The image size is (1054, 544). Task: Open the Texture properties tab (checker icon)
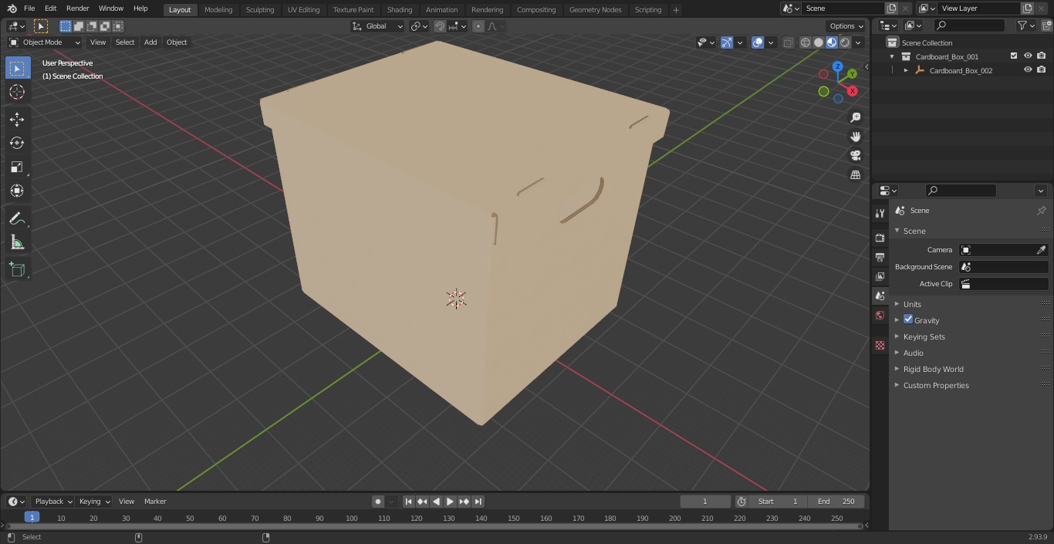coord(880,345)
